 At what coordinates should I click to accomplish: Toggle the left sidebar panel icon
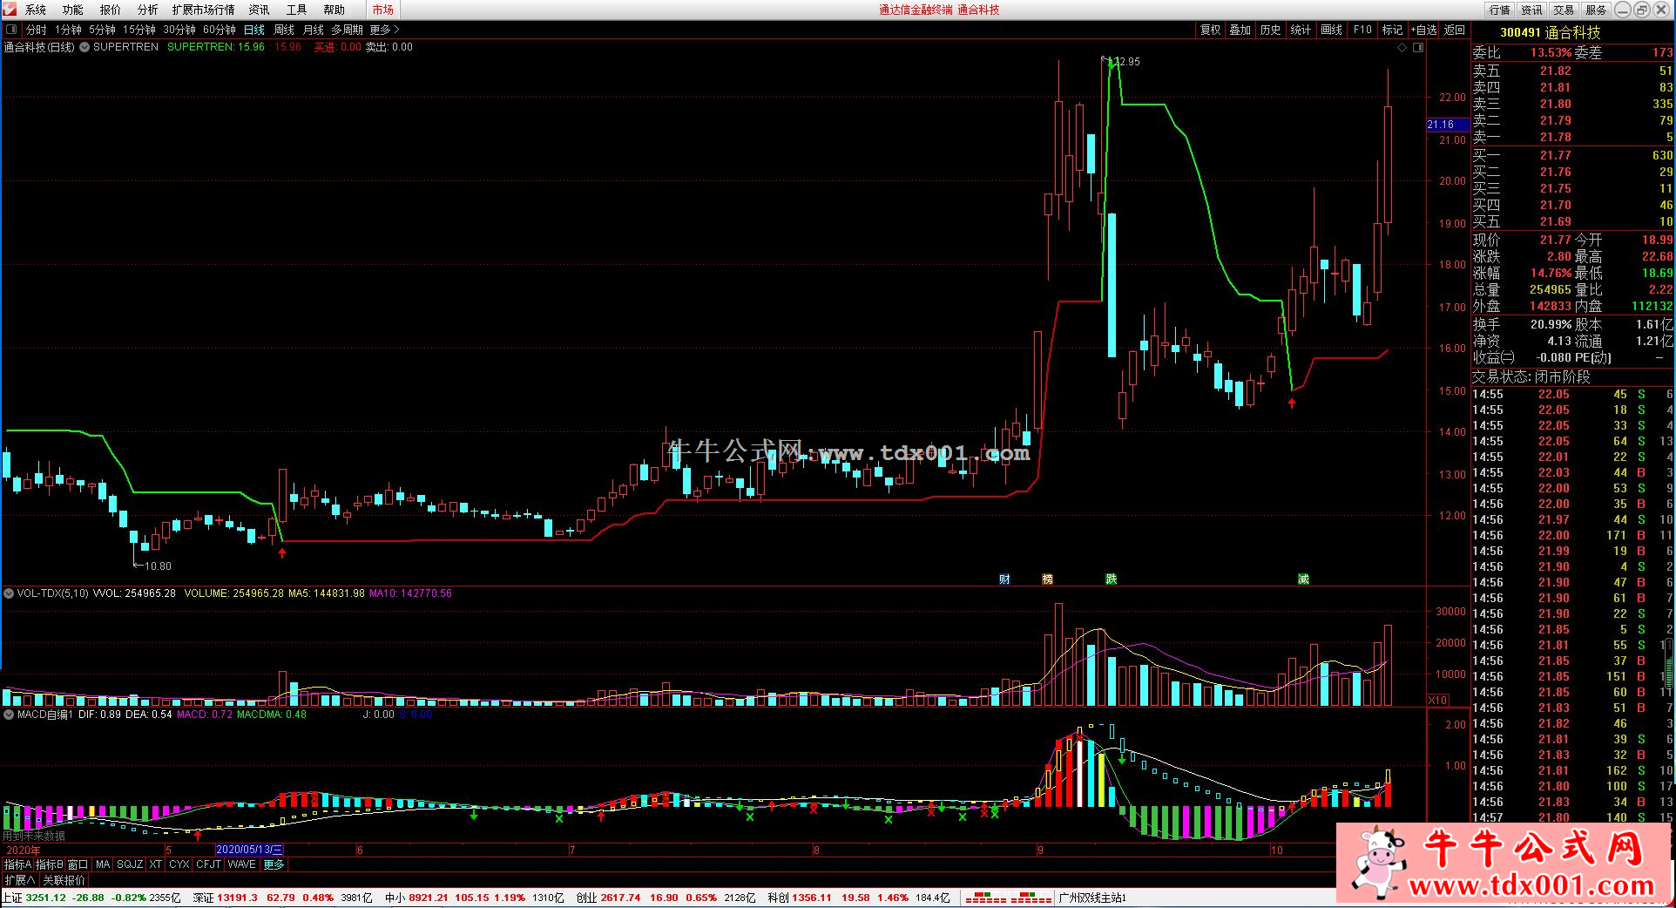pos(10,29)
